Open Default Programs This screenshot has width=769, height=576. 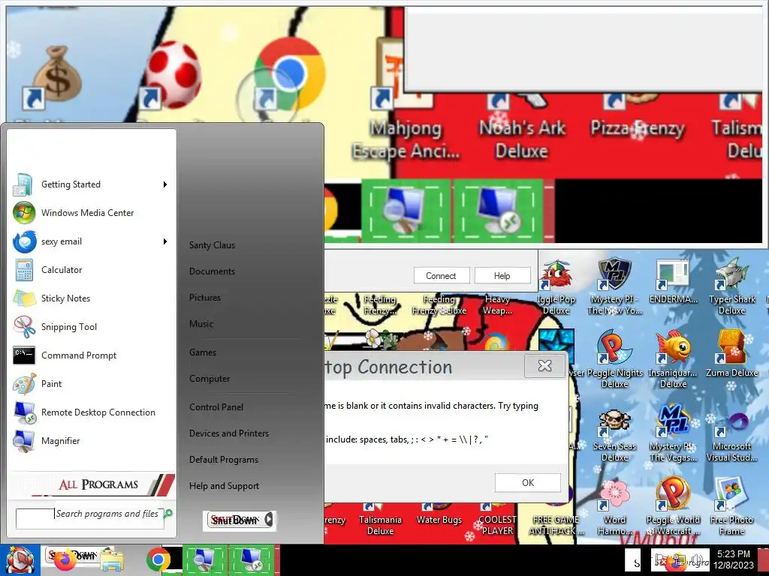tap(224, 460)
